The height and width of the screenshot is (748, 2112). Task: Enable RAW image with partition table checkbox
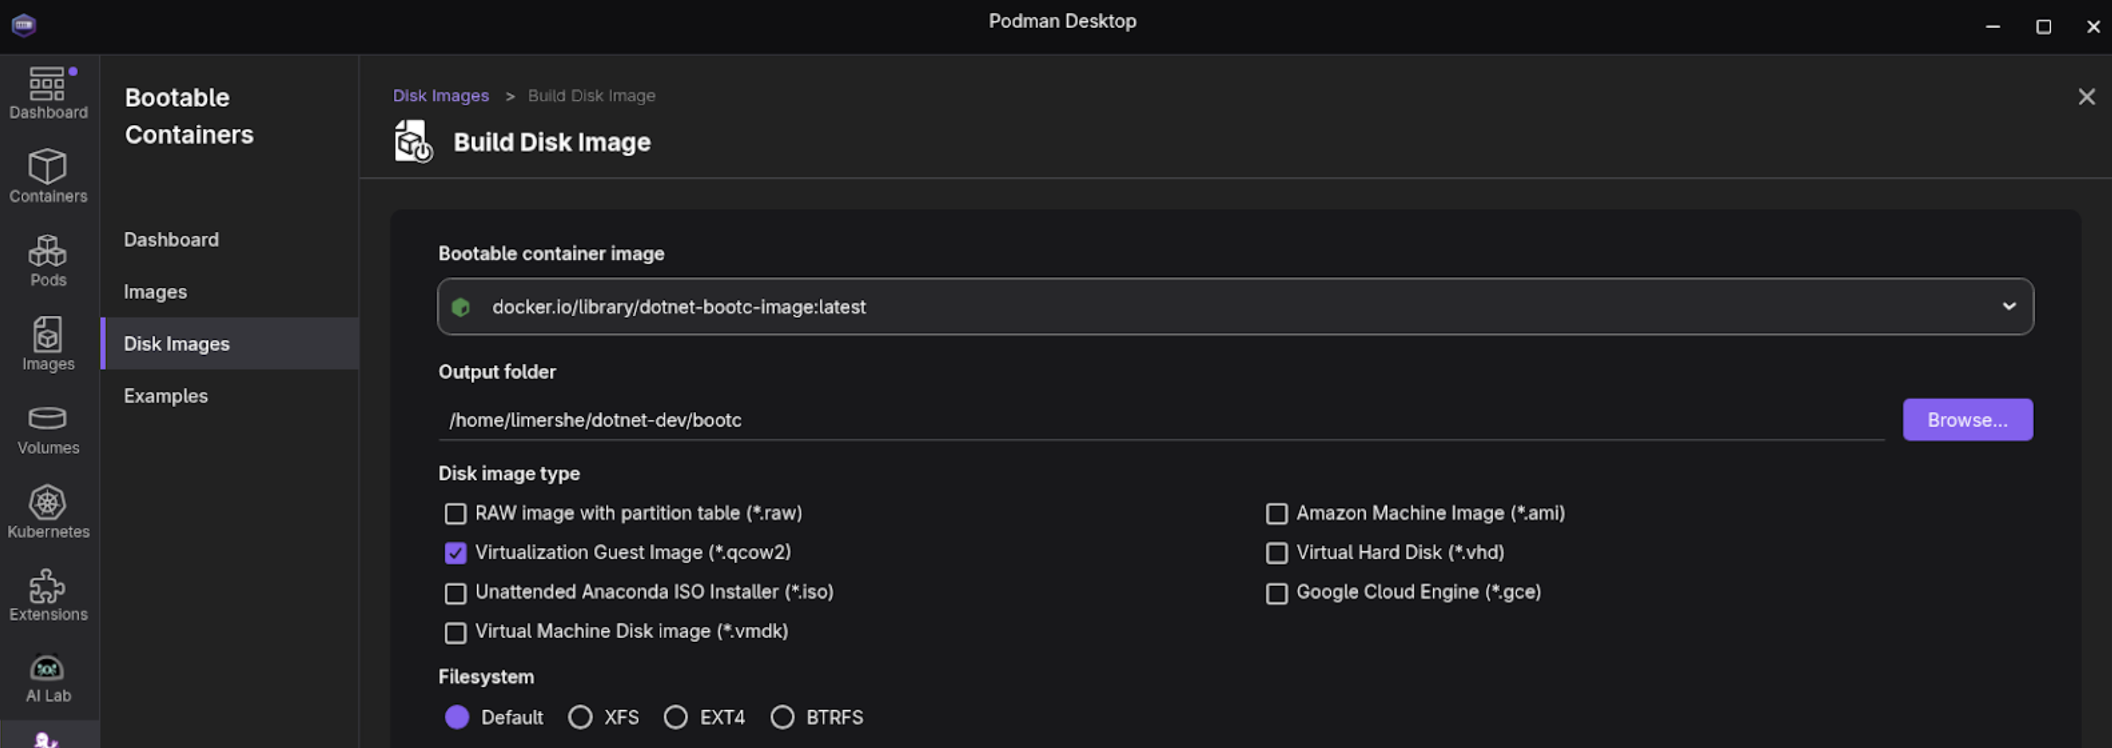(455, 514)
